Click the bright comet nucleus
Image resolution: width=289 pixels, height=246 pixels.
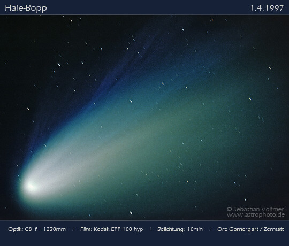coord(31,186)
